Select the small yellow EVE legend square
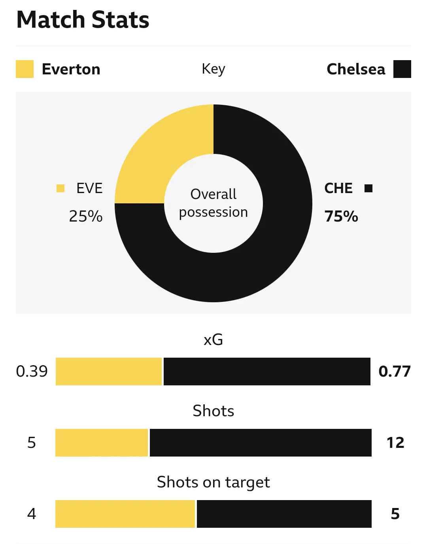The image size is (427, 544). click(x=60, y=188)
